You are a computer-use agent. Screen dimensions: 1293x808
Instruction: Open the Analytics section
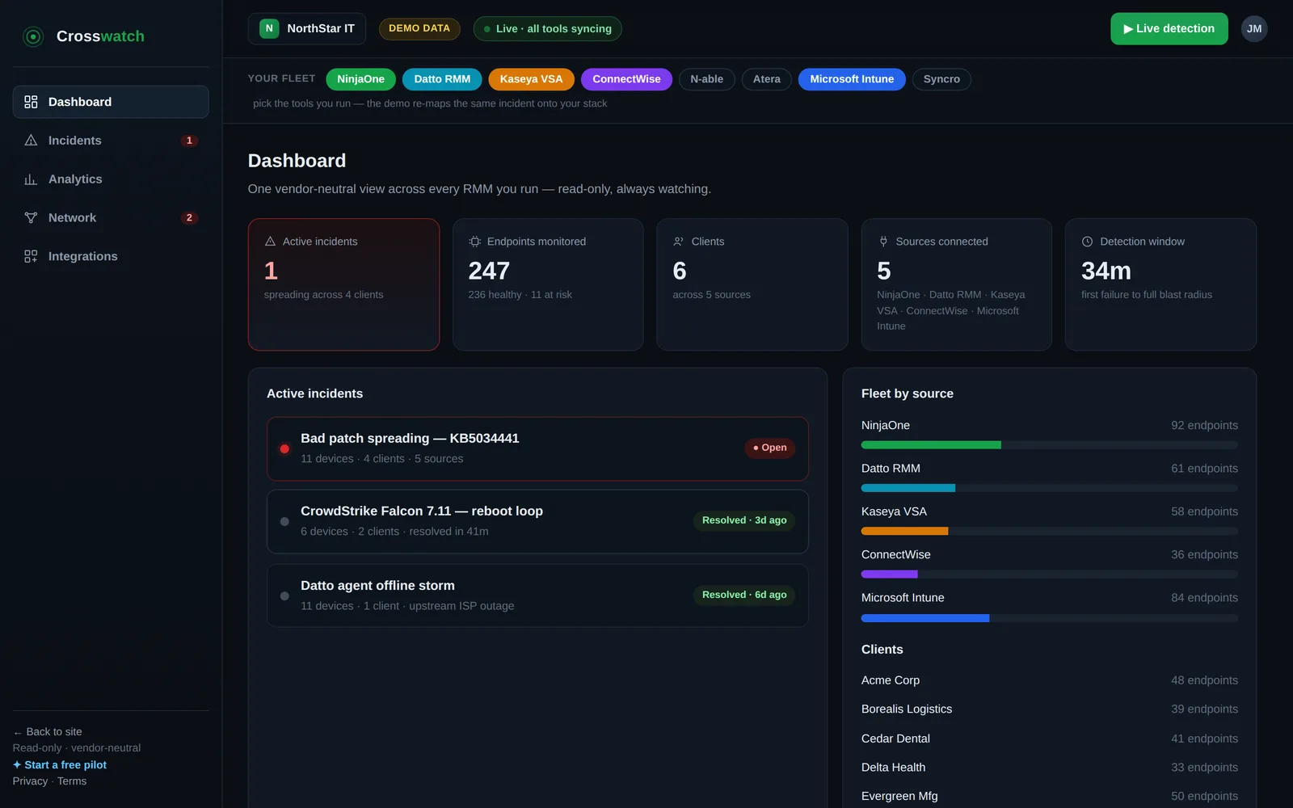(x=111, y=179)
